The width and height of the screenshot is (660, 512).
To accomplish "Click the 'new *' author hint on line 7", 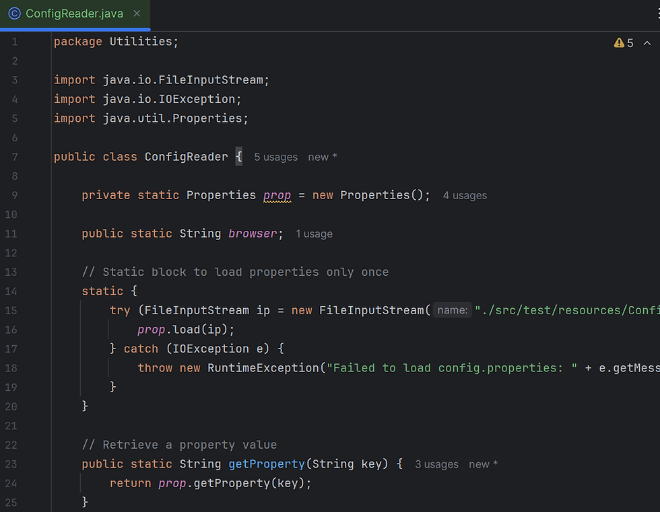I will point(323,157).
